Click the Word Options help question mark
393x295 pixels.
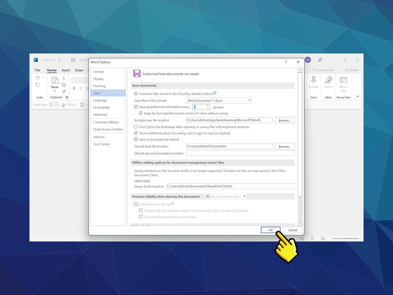tap(286, 62)
